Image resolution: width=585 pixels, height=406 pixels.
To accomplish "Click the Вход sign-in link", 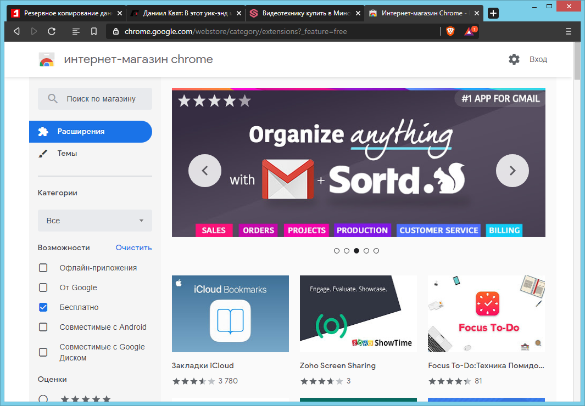I will 538,59.
